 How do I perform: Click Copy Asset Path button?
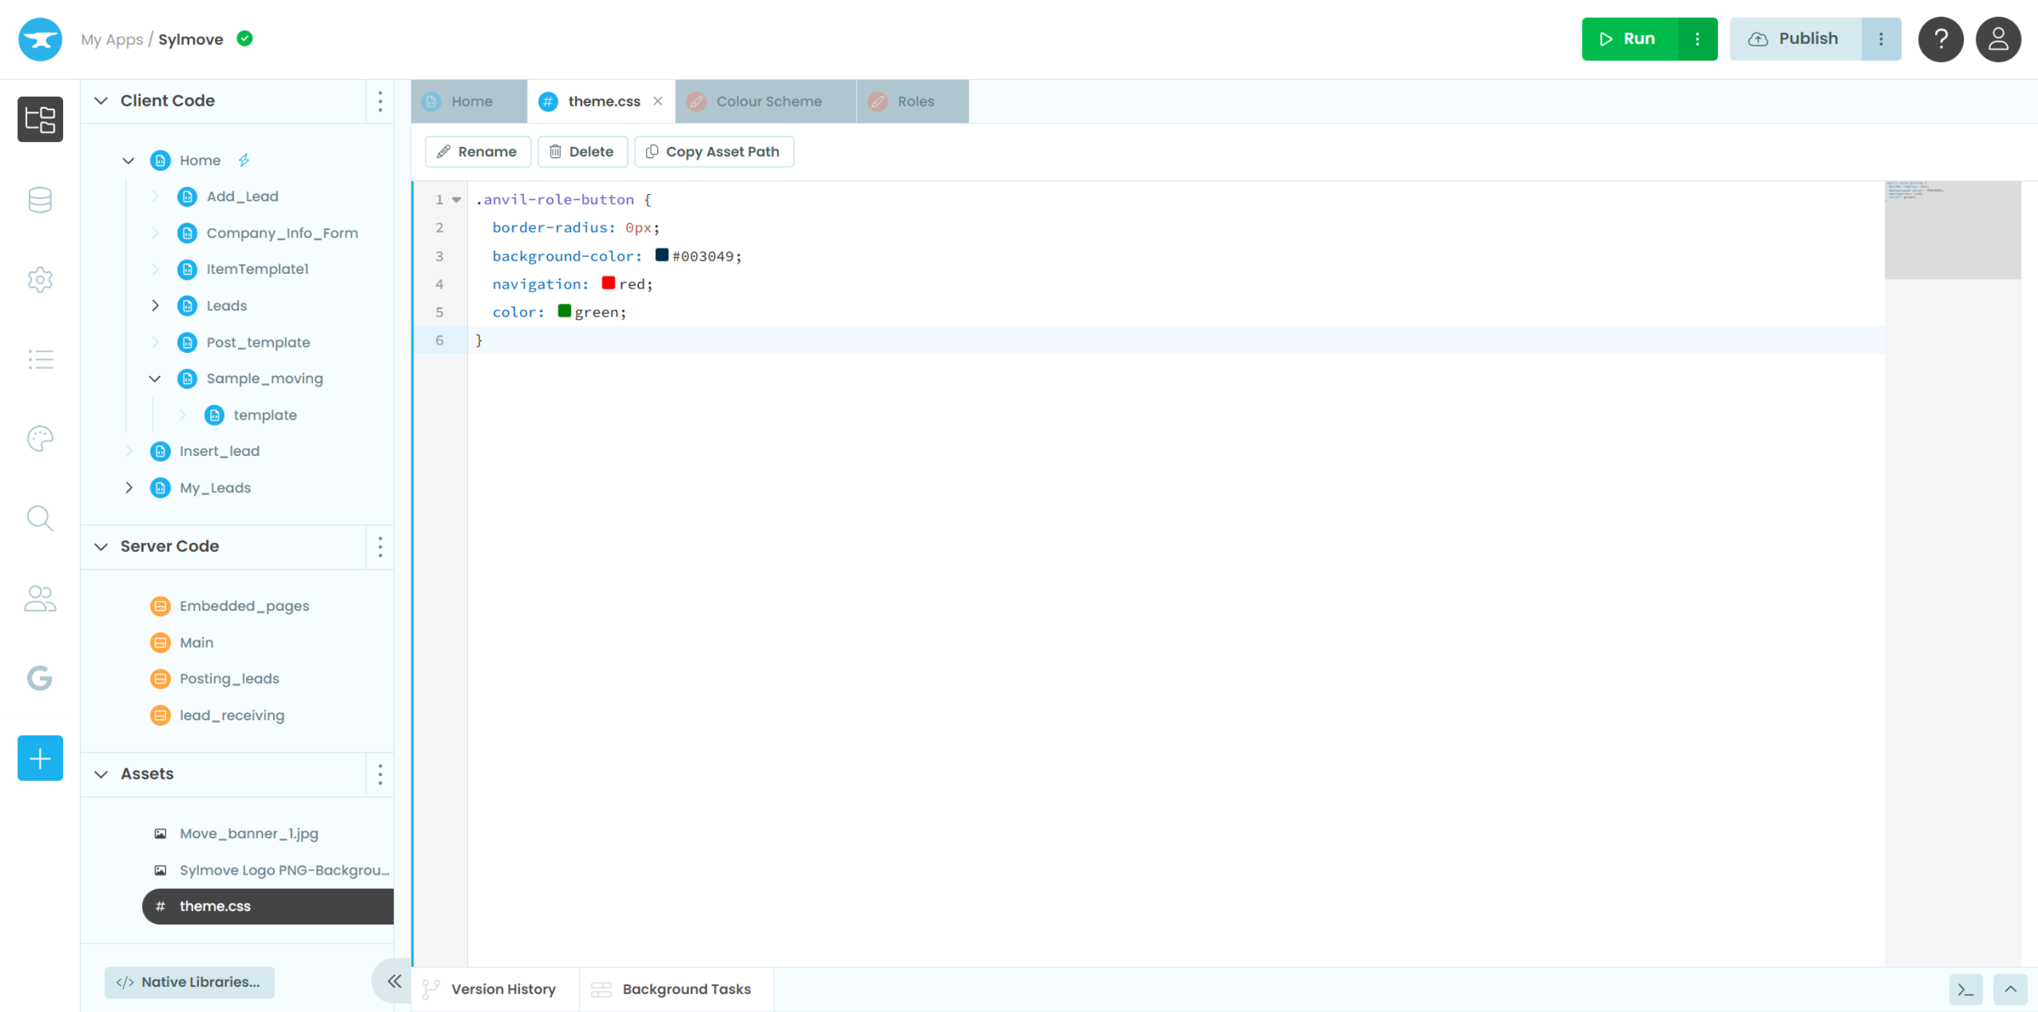[x=714, y=152]
